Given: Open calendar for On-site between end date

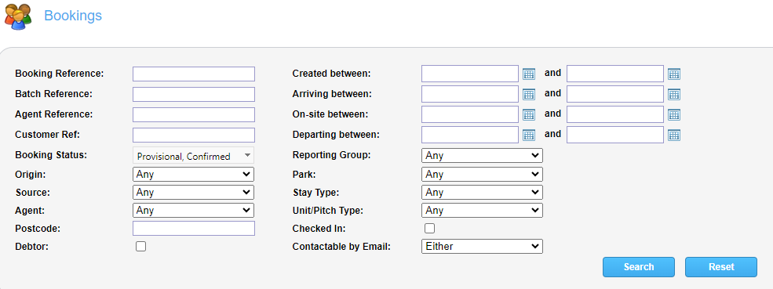Looking at the screenshot, I should [x=674, y=114].
